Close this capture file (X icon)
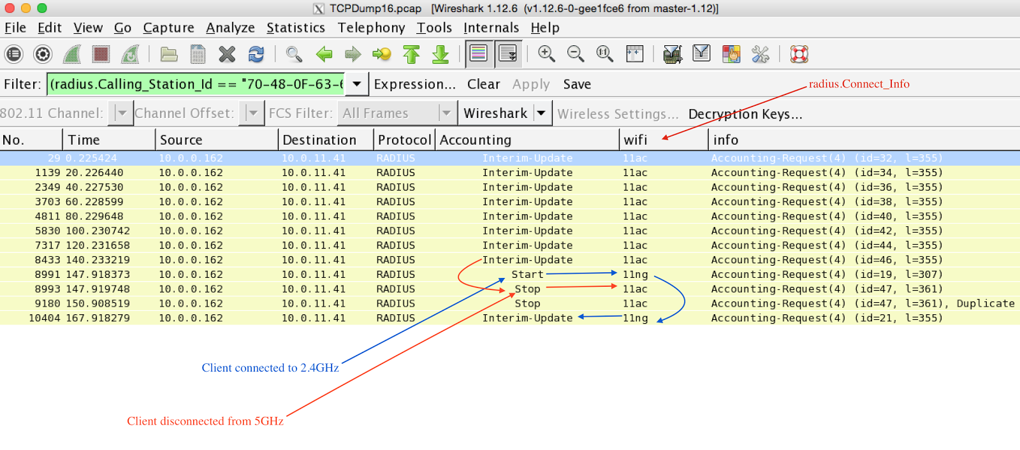The height and width of the screenshot is (450, 1020). click(227, 54)
